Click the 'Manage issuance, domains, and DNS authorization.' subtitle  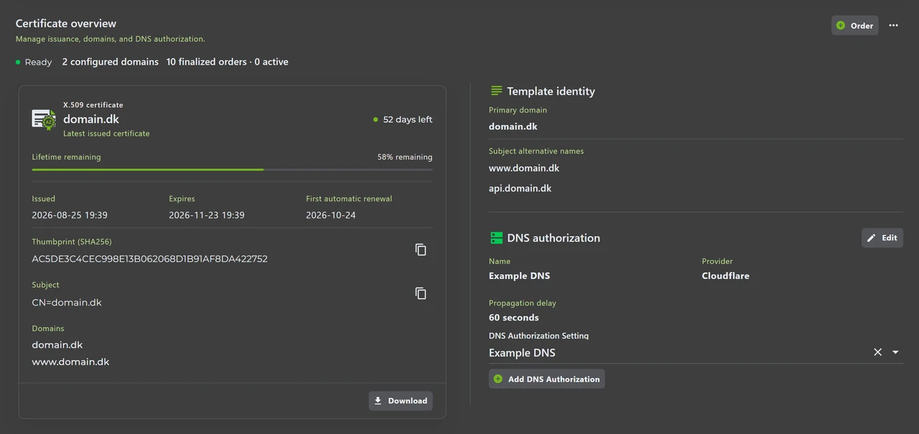(x=111, y=39)
